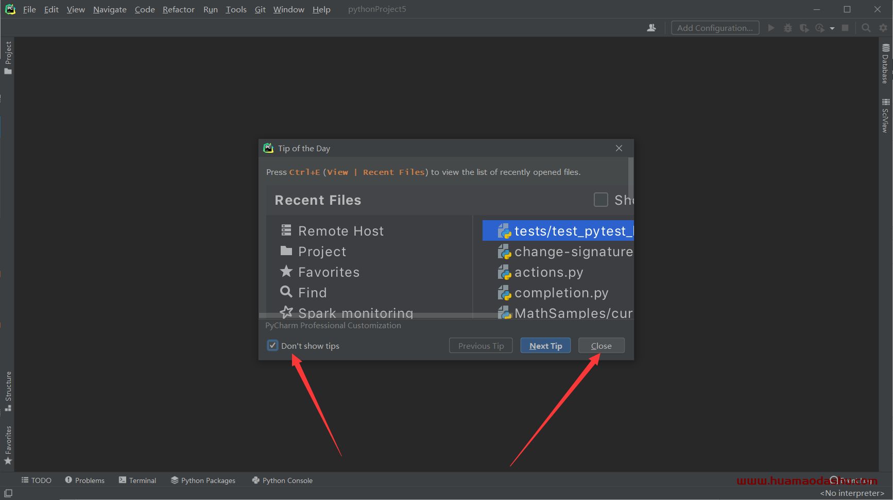The height and width of the screenshot is (500, 893).
Task: Click the Python file icon beside completion.py
Action: point(504,292)
